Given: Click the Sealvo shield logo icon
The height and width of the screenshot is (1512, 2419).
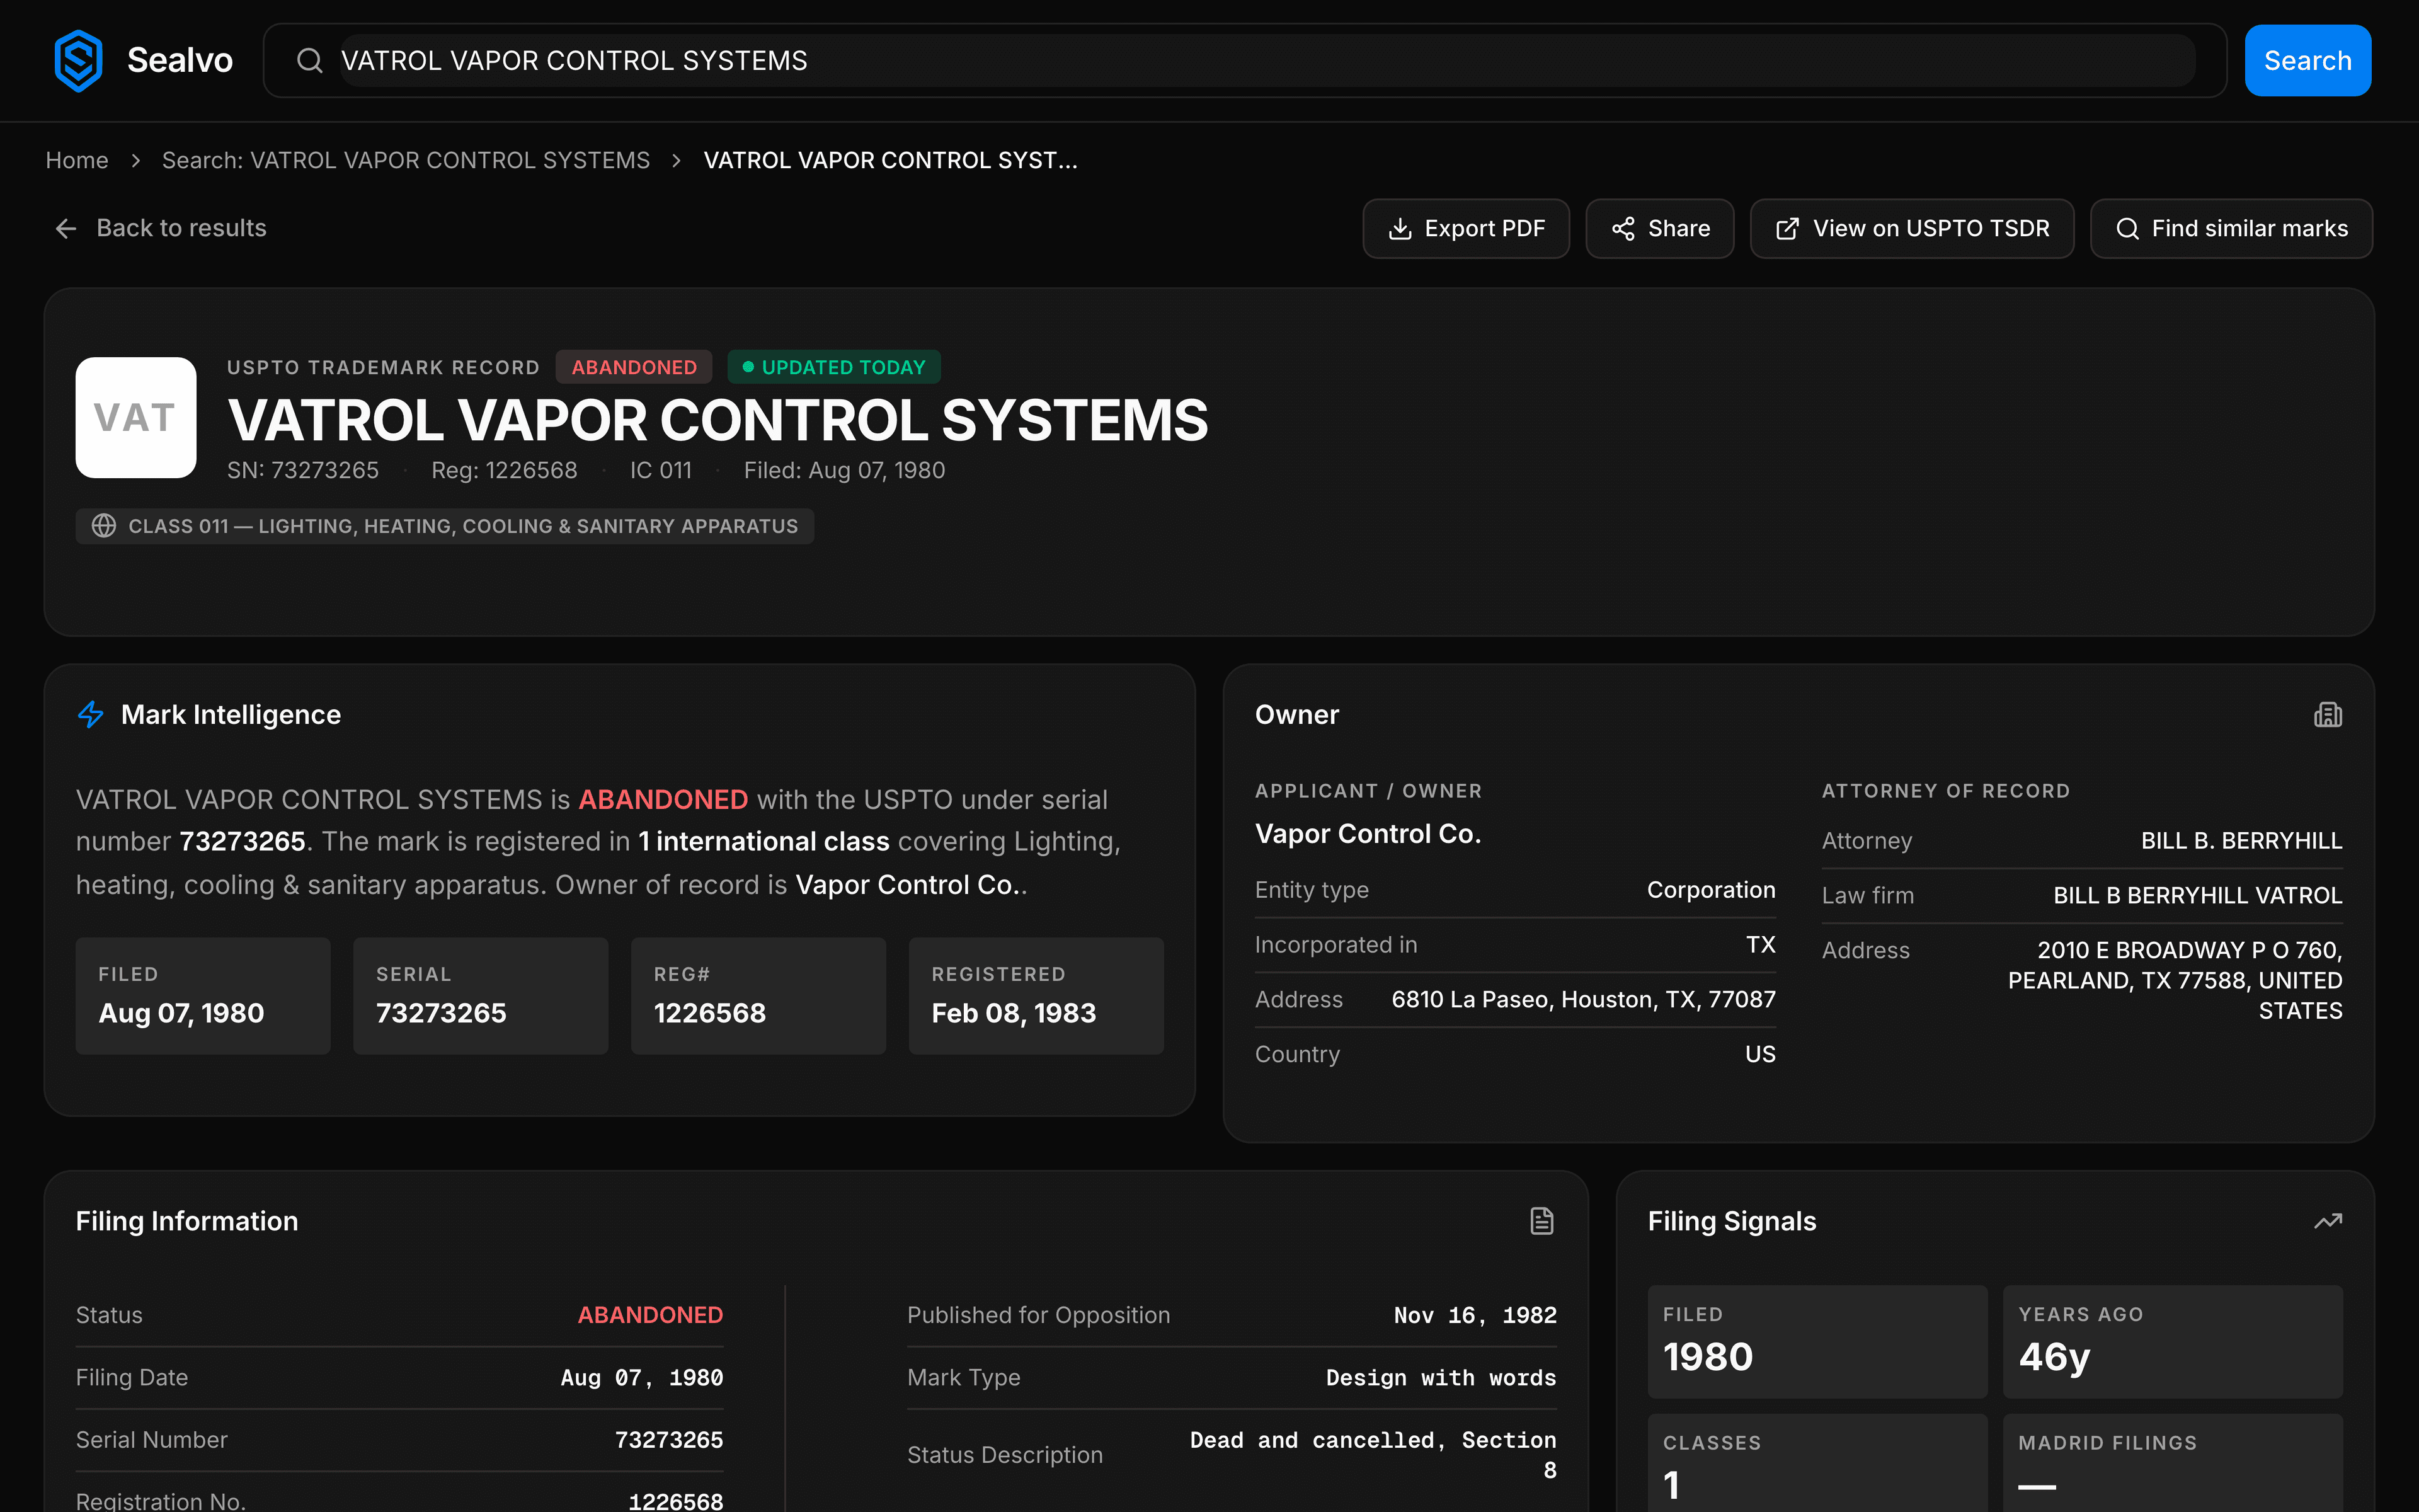Looking at the screenshot, I should click(x=79, y=61).
